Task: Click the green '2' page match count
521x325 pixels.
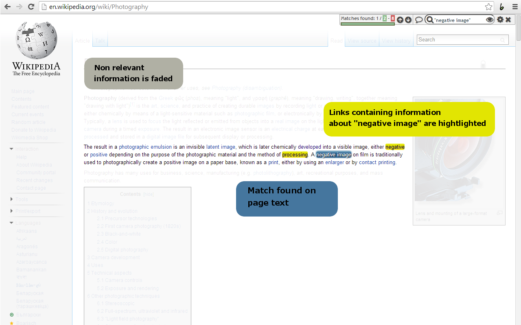Action: (x=385, y=18)
